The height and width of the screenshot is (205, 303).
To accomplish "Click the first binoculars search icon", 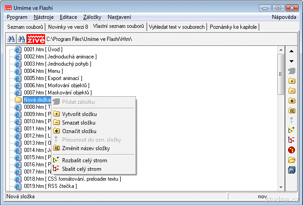I will pos(11,39).
